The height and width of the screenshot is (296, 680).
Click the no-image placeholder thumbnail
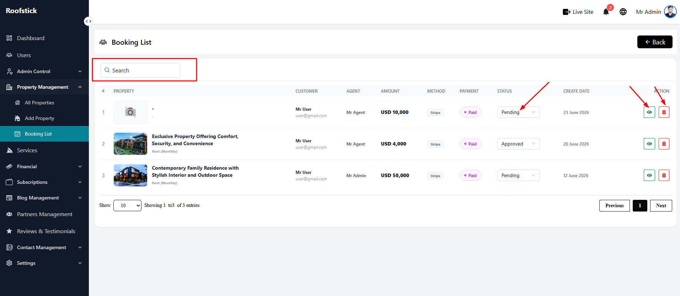pyautogui.click(x=130, y=112)
